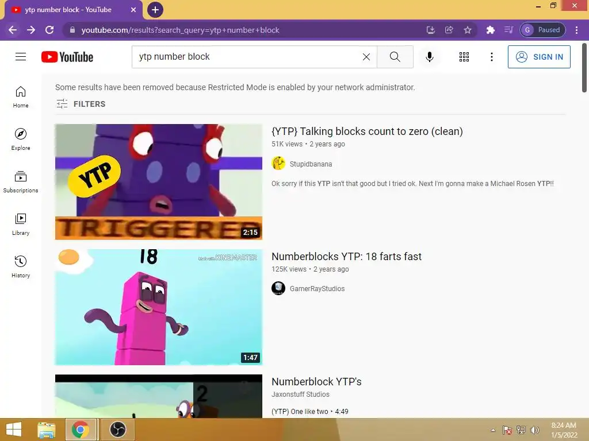Click the network tray icon
This screenshot has height=441, width=589.
point(521,430)
